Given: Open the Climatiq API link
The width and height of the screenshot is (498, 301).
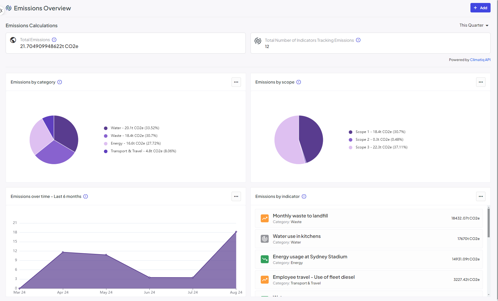Looking at the screenshot, I should click(x=480, y=60).
